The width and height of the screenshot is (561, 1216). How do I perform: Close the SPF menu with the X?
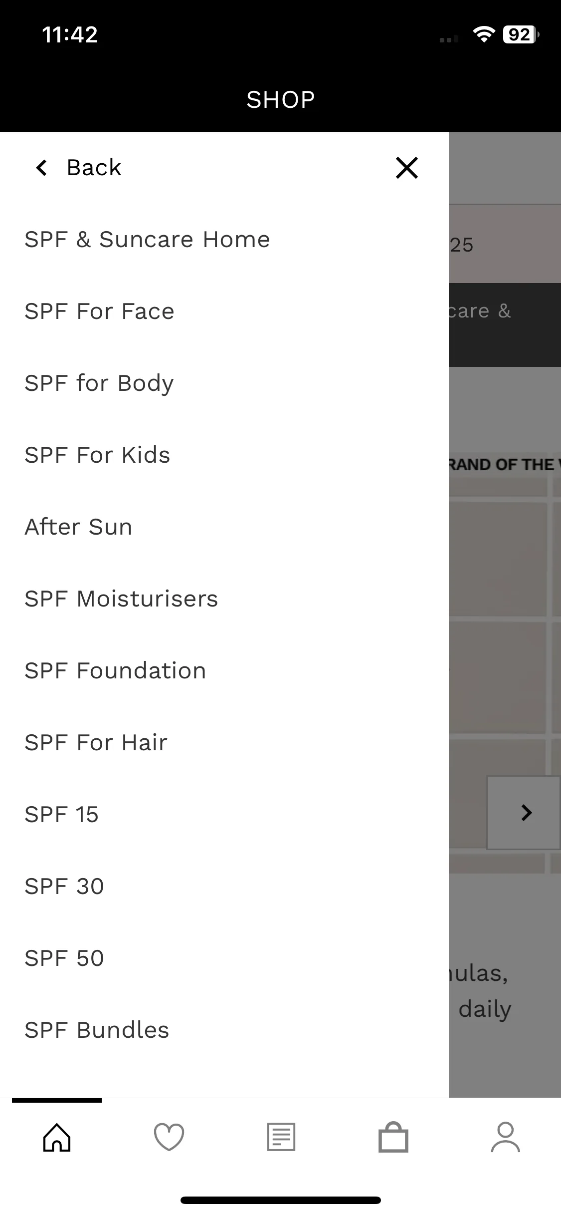[406, 168]
